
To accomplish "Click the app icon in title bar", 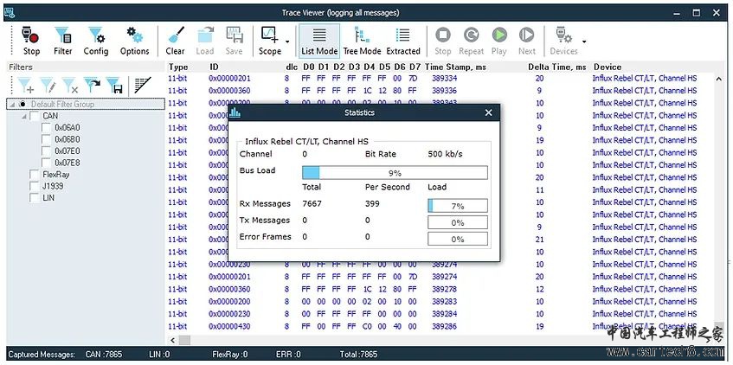I will [x=9, y=13].
